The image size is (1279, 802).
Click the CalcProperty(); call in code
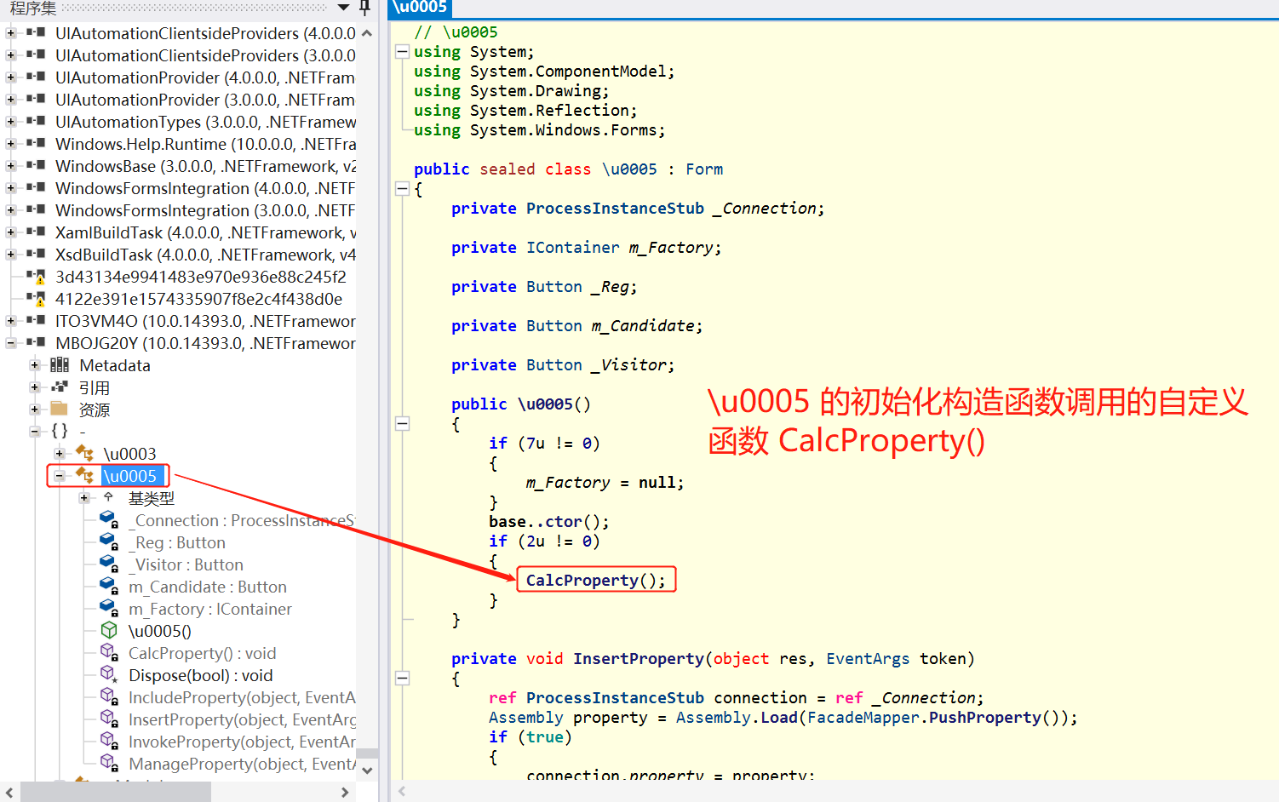click(595, 580)
